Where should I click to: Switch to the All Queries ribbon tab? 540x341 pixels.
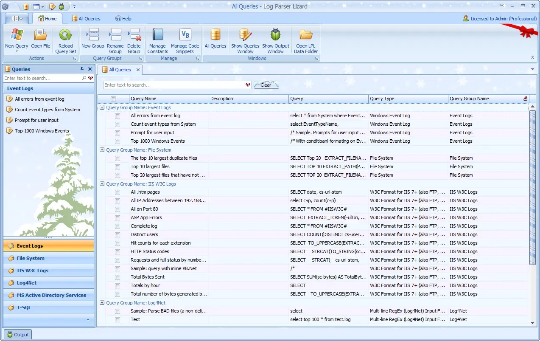click(x=86, y=19)
